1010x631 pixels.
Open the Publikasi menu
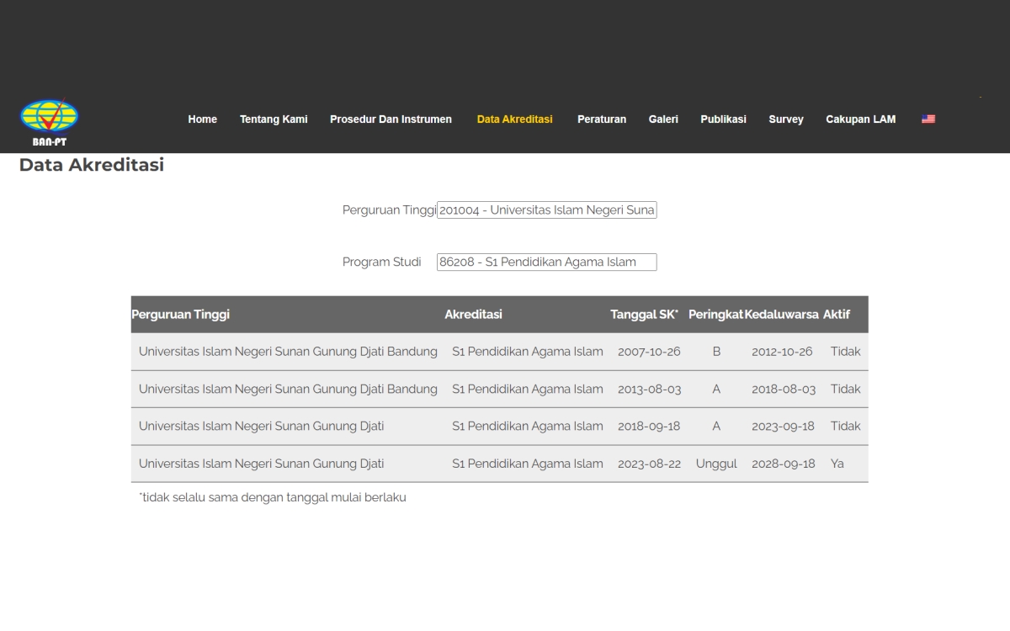click(x=723, y=119)
